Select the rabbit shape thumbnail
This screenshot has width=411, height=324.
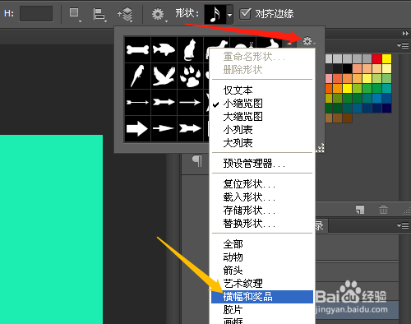point(269,43)
